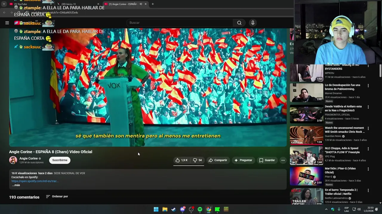The width and height of the screenshot is (382, 214).
Task: Click the video player area
Action: pos(148,87)
